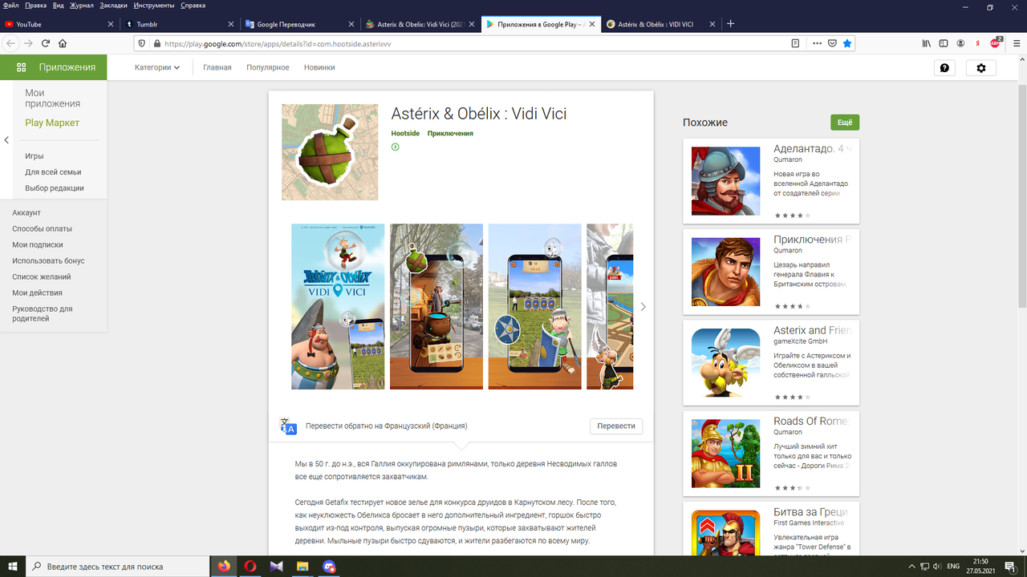This screenshot has height=577, width=1027.
Task: Open the Hootside developer link
Action: tap(405, 134)
